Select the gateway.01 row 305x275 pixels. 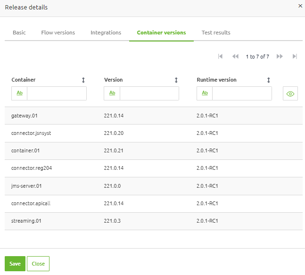154,116
